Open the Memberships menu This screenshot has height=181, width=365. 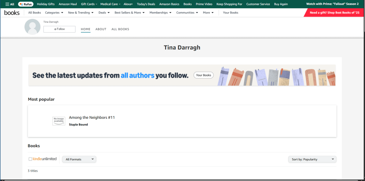click(x=160, y=13)
